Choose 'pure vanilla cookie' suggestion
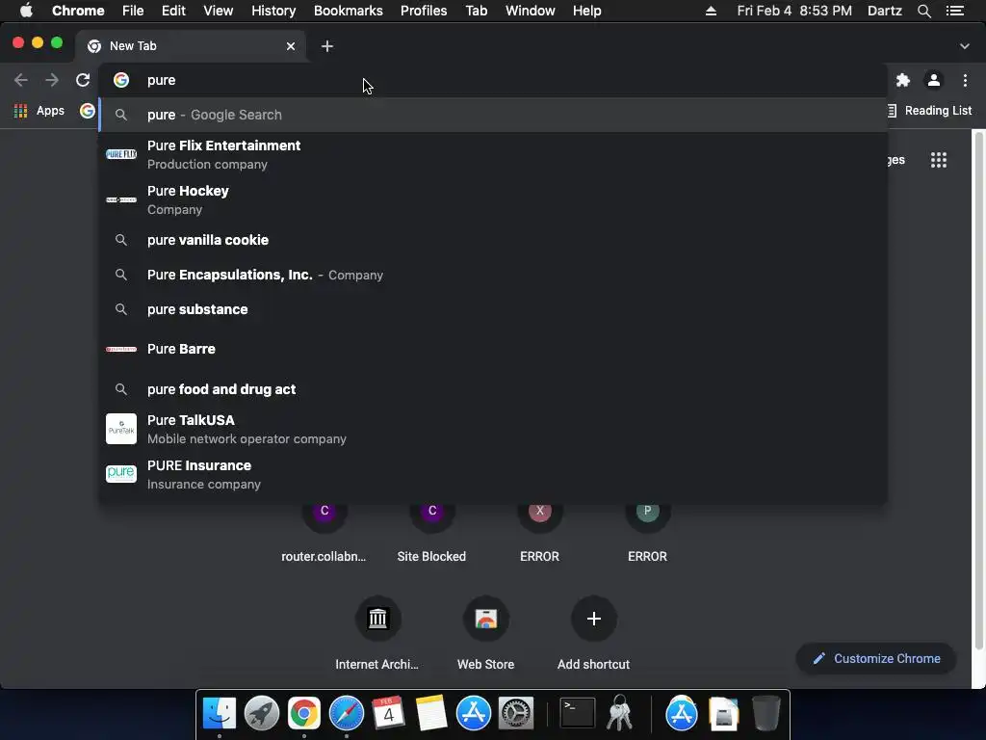The height and width of the screenshot is (740, 986). (x=493, y=240)
